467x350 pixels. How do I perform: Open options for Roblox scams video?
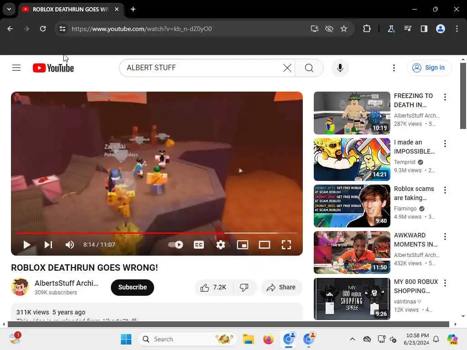pyautogui.click(x=445, y=190)
